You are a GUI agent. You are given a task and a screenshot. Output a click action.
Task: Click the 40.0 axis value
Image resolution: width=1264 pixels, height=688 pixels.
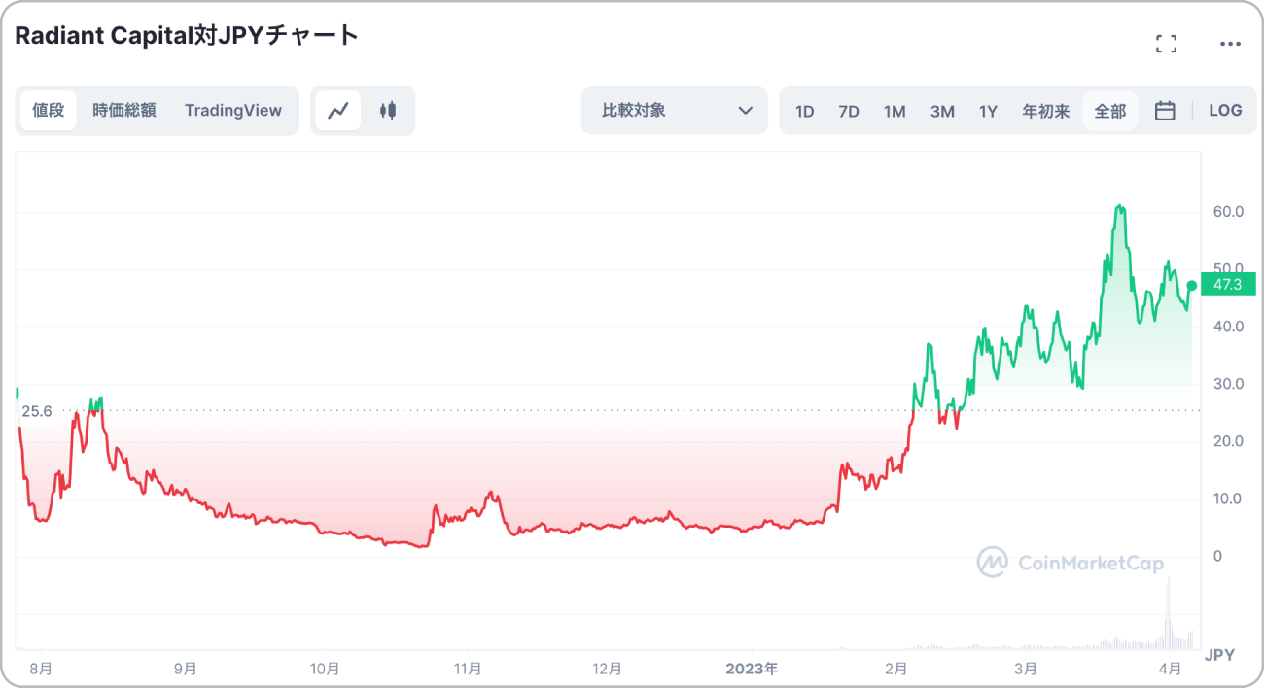coord(1227,326)
